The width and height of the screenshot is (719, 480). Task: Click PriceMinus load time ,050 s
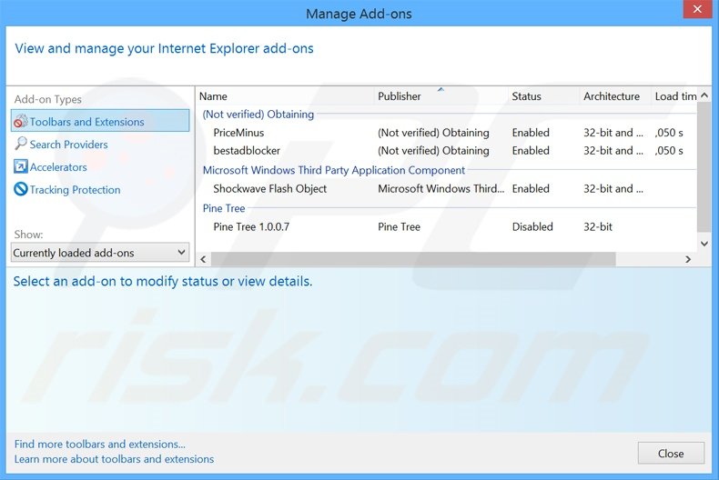click(x=669, y=133)
